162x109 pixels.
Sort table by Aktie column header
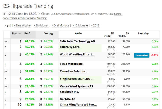tap(78, 33)
